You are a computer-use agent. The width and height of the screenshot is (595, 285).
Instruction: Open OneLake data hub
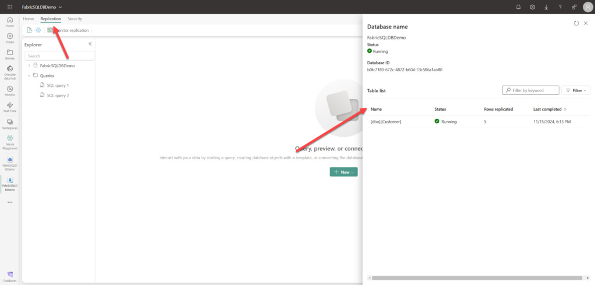[10, 72]
